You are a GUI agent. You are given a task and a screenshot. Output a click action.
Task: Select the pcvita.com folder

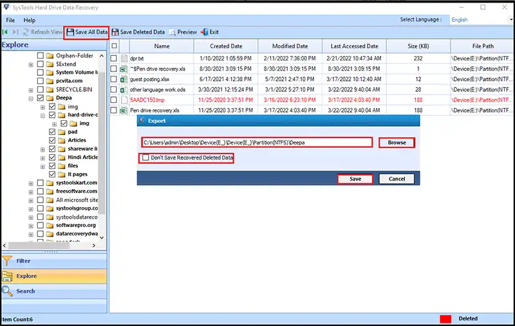point(69,81)
